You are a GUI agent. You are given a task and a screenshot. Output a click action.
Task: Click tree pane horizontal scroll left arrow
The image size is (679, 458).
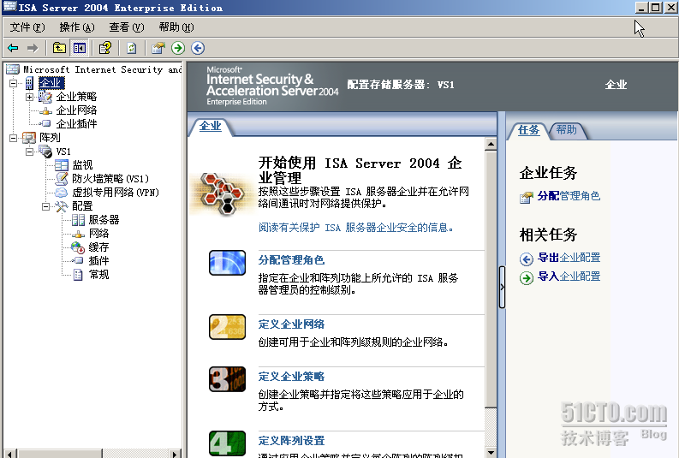tap(10, 454)
